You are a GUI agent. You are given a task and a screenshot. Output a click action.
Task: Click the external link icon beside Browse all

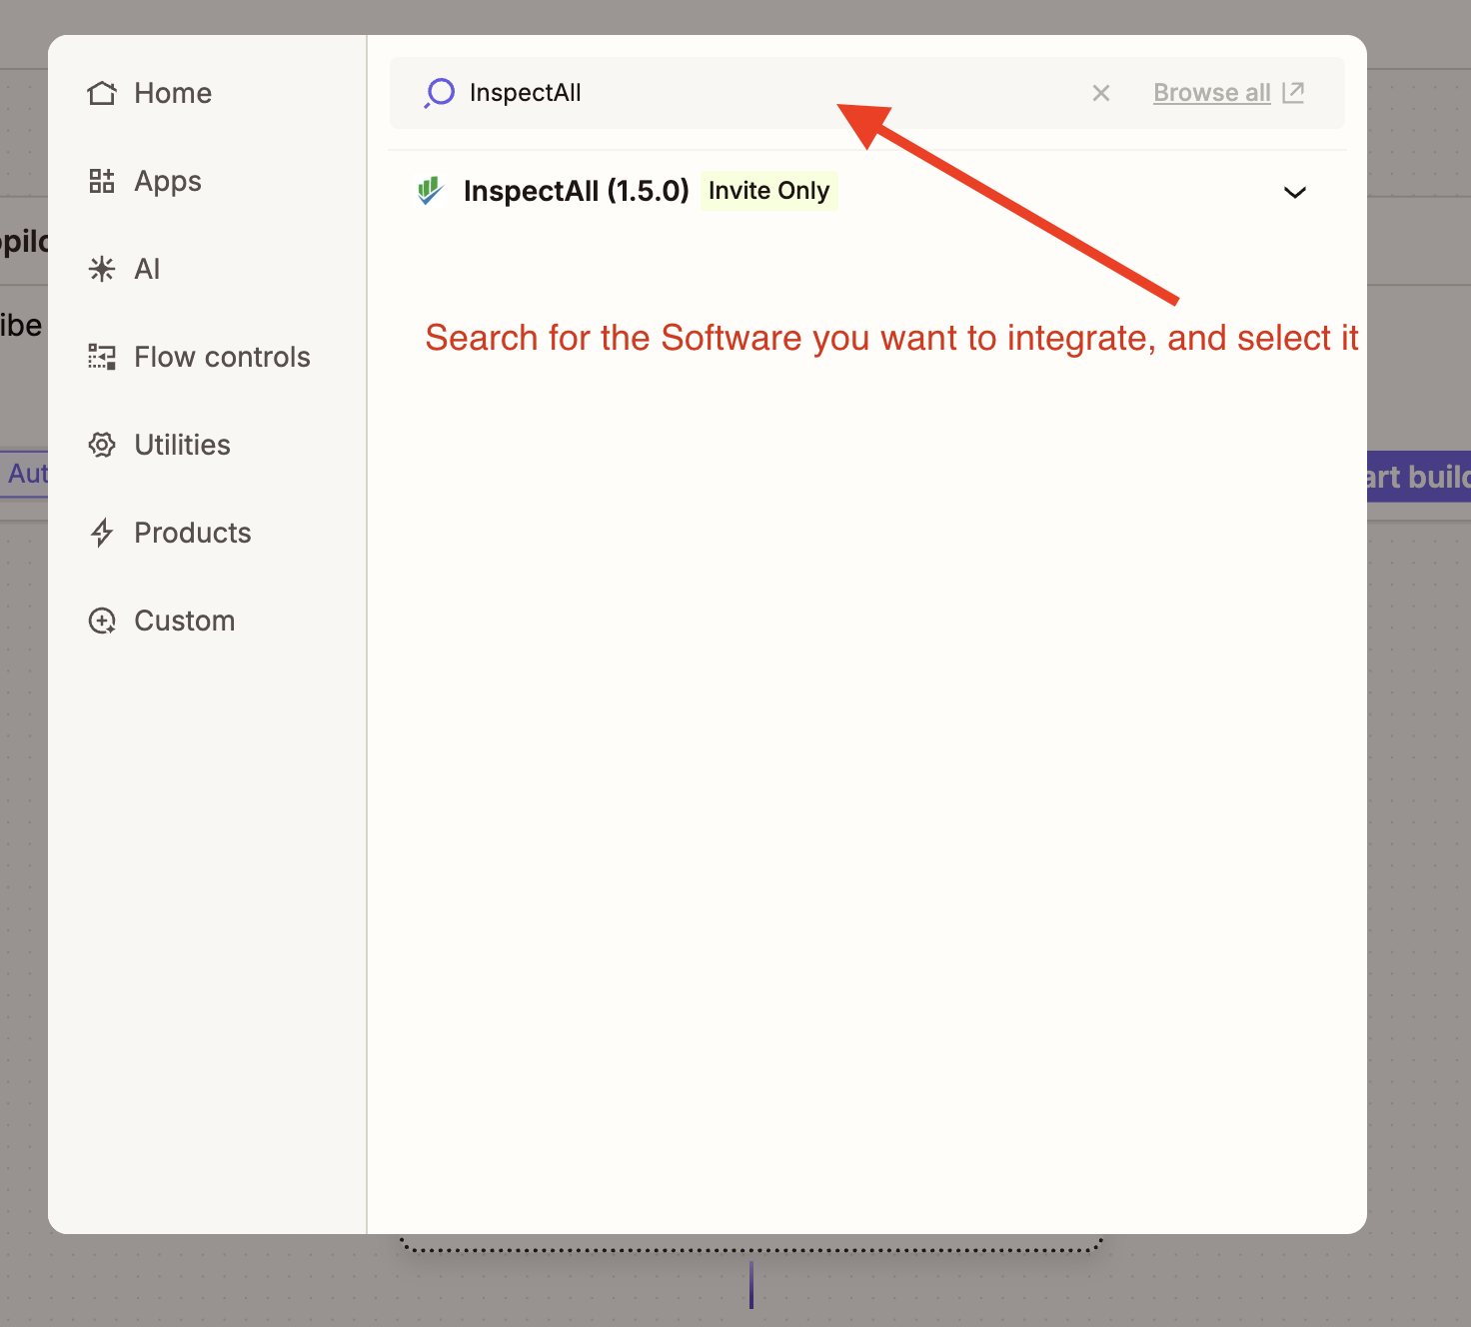click(1293, 92)
